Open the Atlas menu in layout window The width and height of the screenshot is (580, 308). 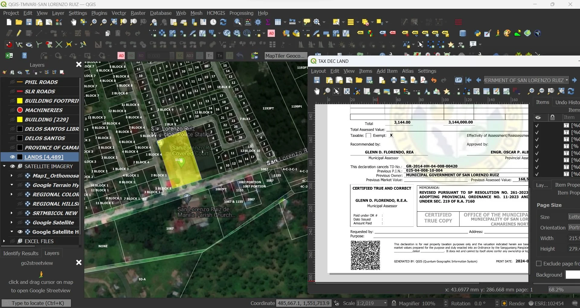point(407,71)
